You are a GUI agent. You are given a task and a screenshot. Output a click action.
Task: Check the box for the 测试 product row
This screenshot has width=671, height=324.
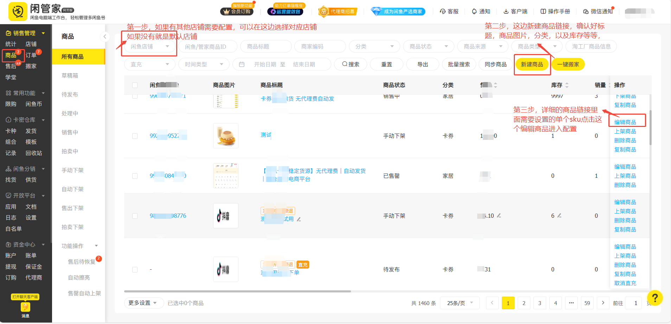[x=135, y=136]
